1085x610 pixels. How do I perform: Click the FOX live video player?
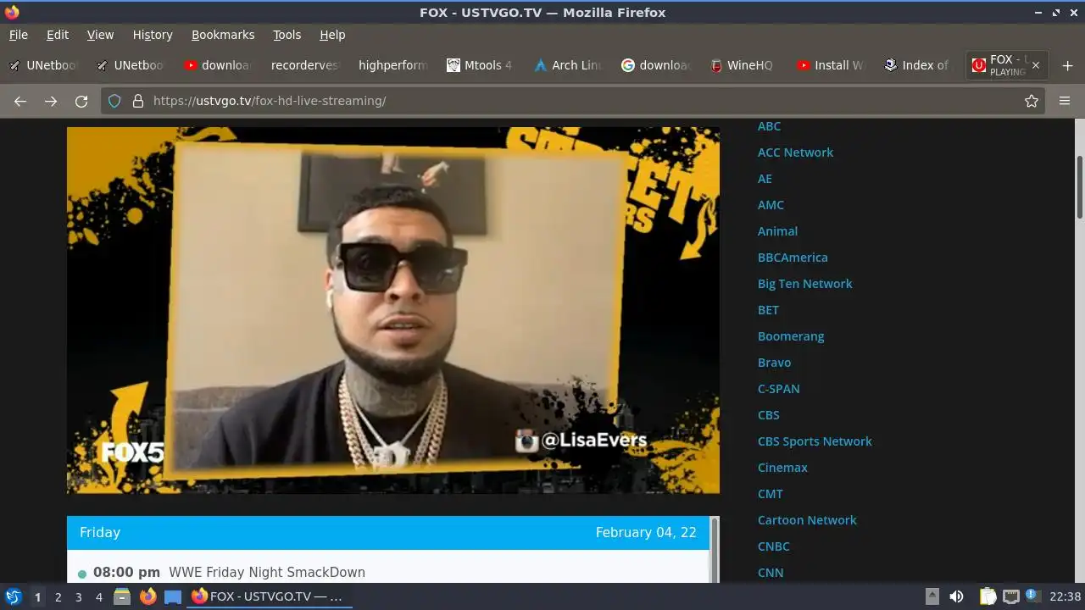coord(393,310)
